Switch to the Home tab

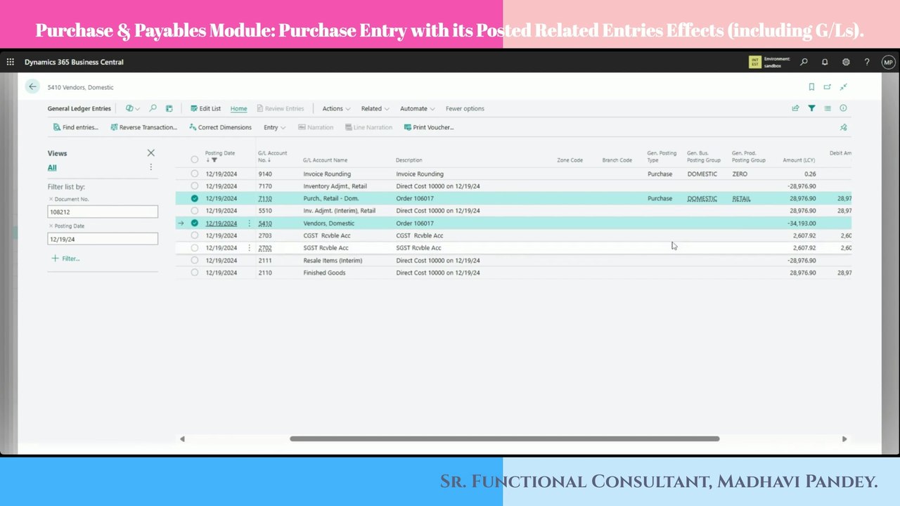tap(238, 108)
